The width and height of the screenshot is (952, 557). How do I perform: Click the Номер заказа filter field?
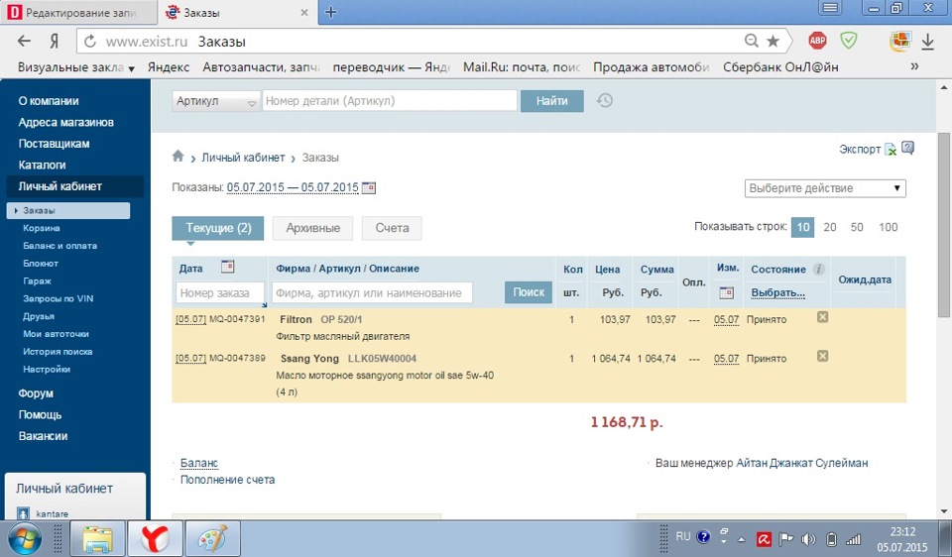click(x=220, y=293)
